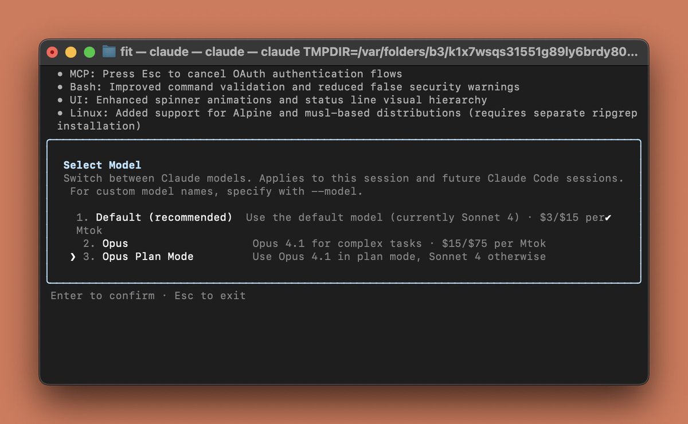Click the yellow minimize button
This screenshot has width=688, height=424.
(x=71, y=51)
